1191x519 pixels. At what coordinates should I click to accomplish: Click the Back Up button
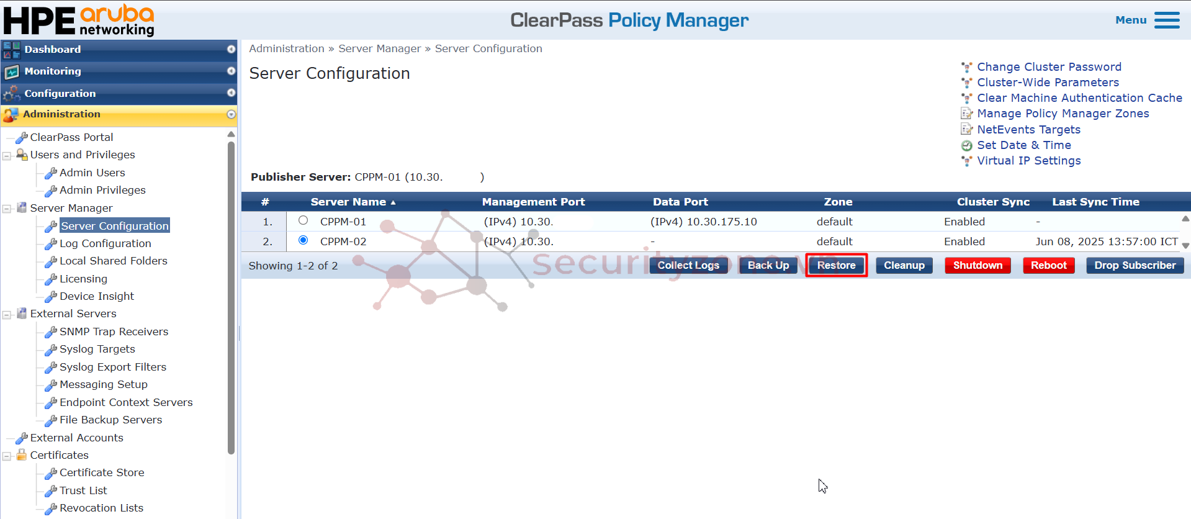768,266
